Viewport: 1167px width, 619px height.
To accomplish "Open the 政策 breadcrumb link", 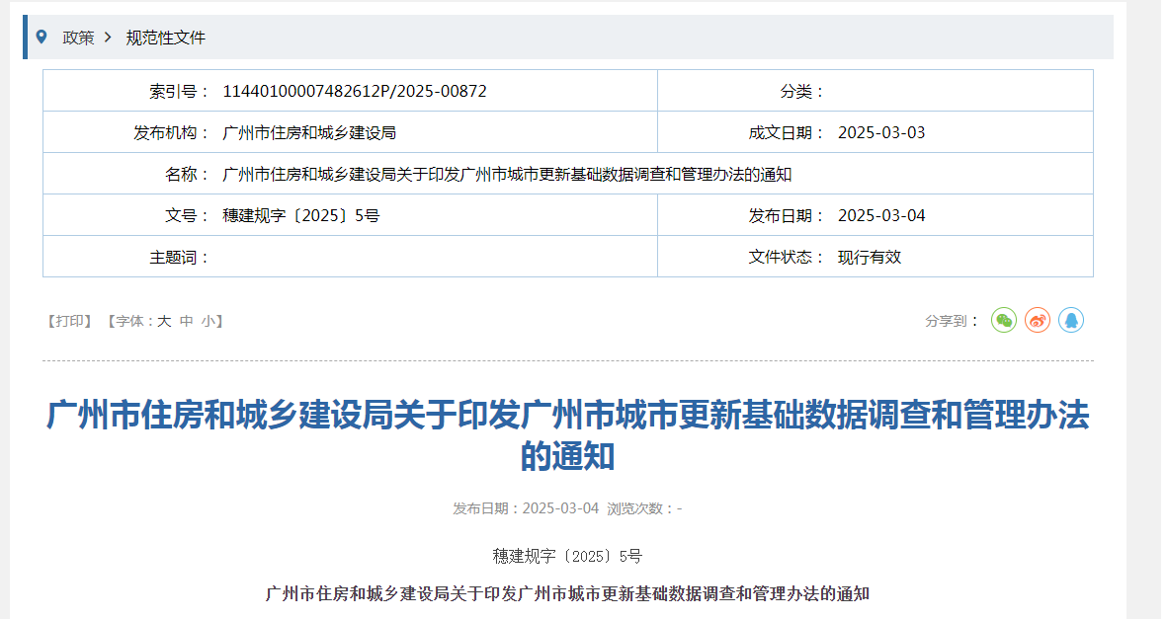I will pyautogui.click(x=76, y=37).
